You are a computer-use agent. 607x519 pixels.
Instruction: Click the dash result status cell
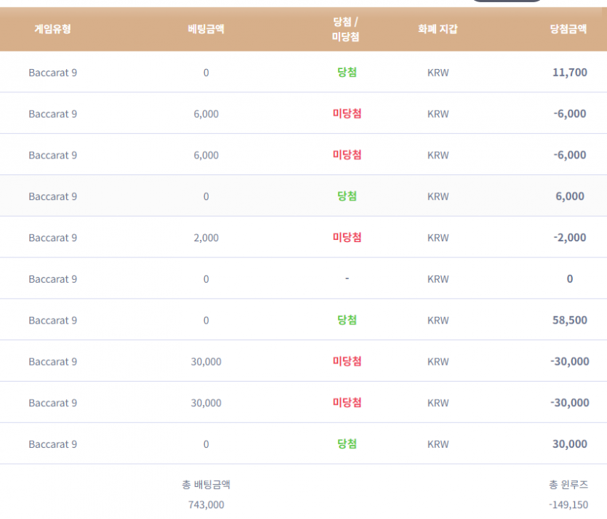(347, 278)
